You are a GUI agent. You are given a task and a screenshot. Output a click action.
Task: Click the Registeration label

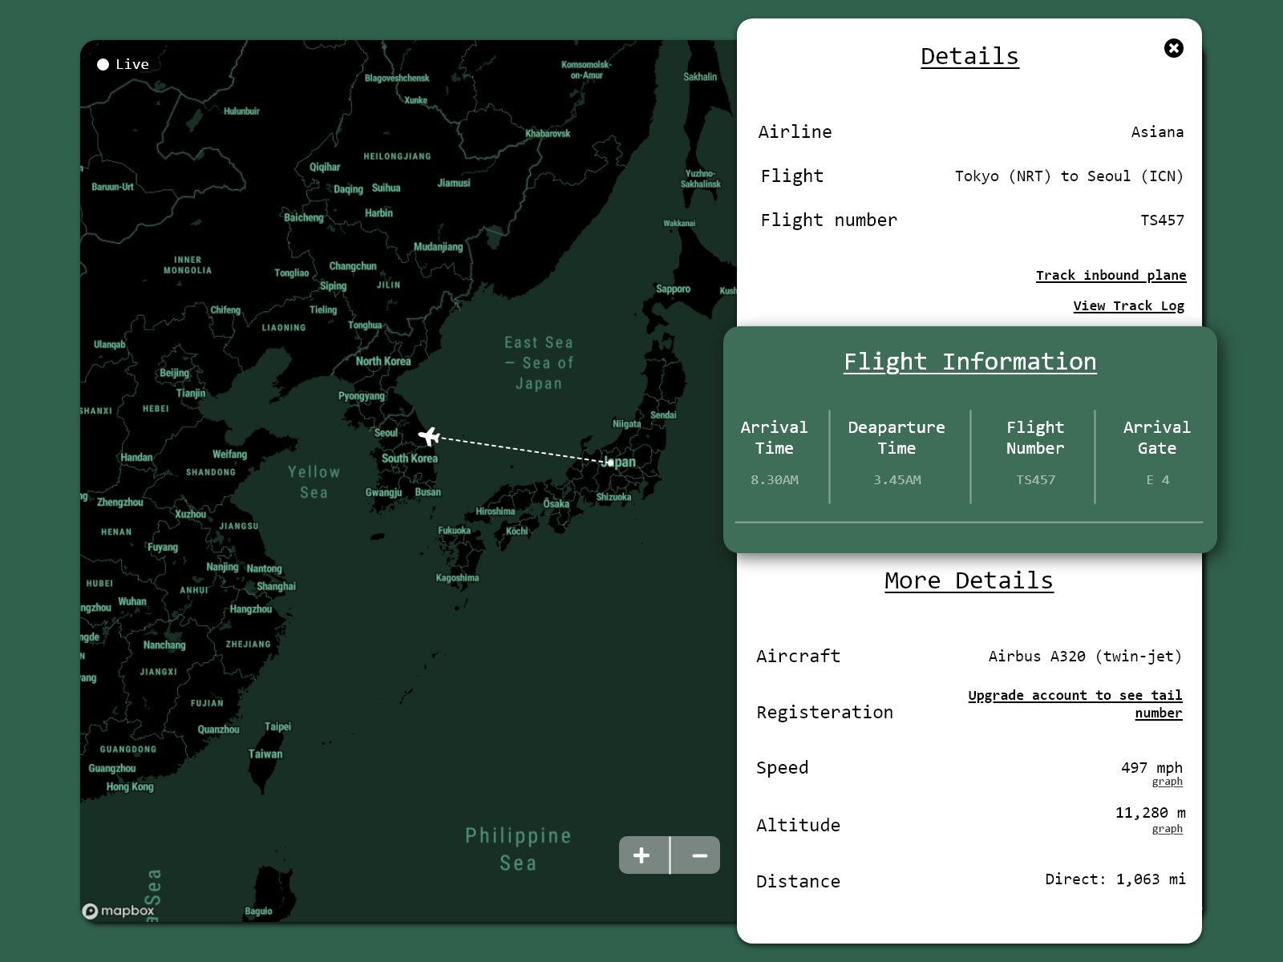(x=824, y=712)
